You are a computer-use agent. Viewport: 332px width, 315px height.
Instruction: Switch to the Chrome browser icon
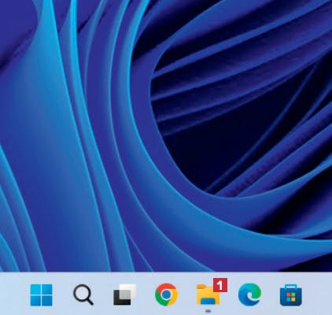coord(166,295)
